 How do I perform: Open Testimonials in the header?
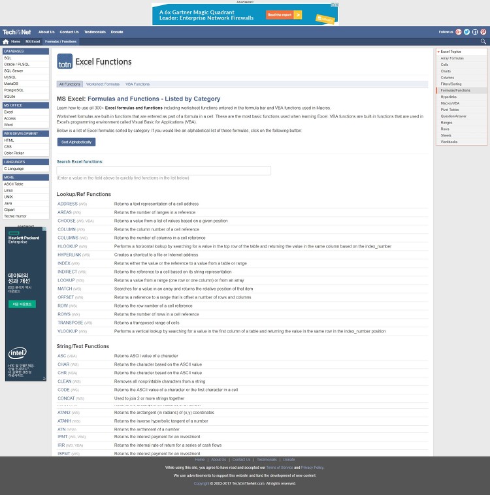point(95,32)
